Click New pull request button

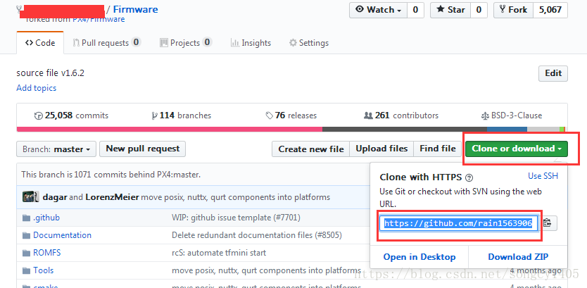click(143, 149)
